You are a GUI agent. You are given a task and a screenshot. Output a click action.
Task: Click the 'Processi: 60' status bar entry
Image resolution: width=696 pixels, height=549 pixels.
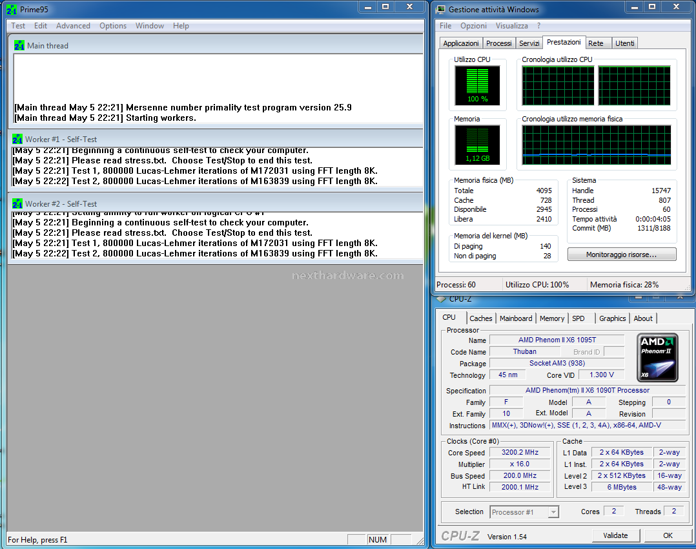[x=456, y=285]
